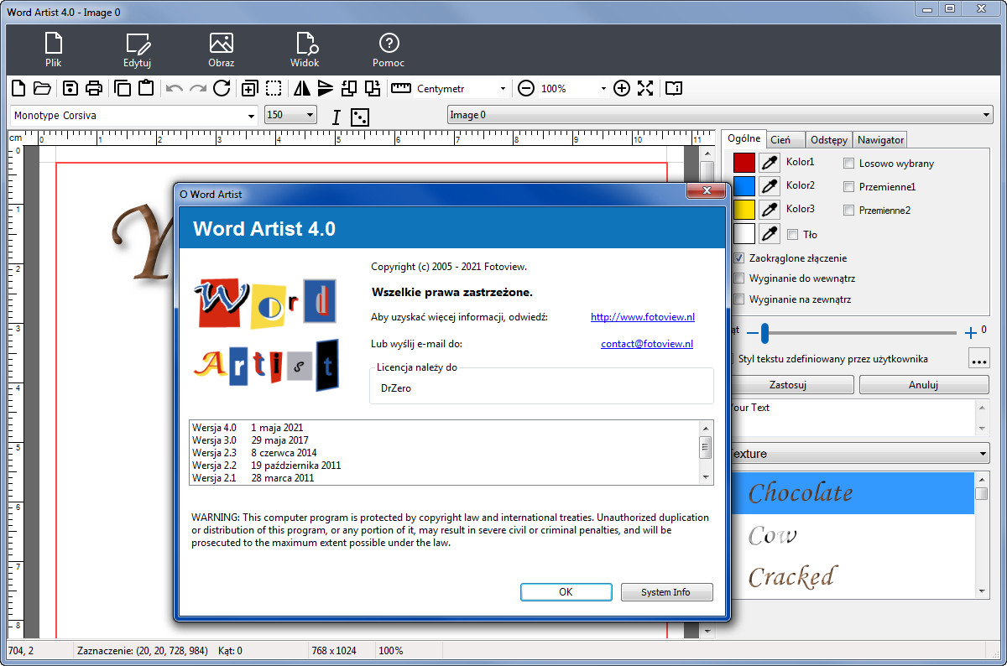Open the Pomoc menu

(x=389, y=49)
